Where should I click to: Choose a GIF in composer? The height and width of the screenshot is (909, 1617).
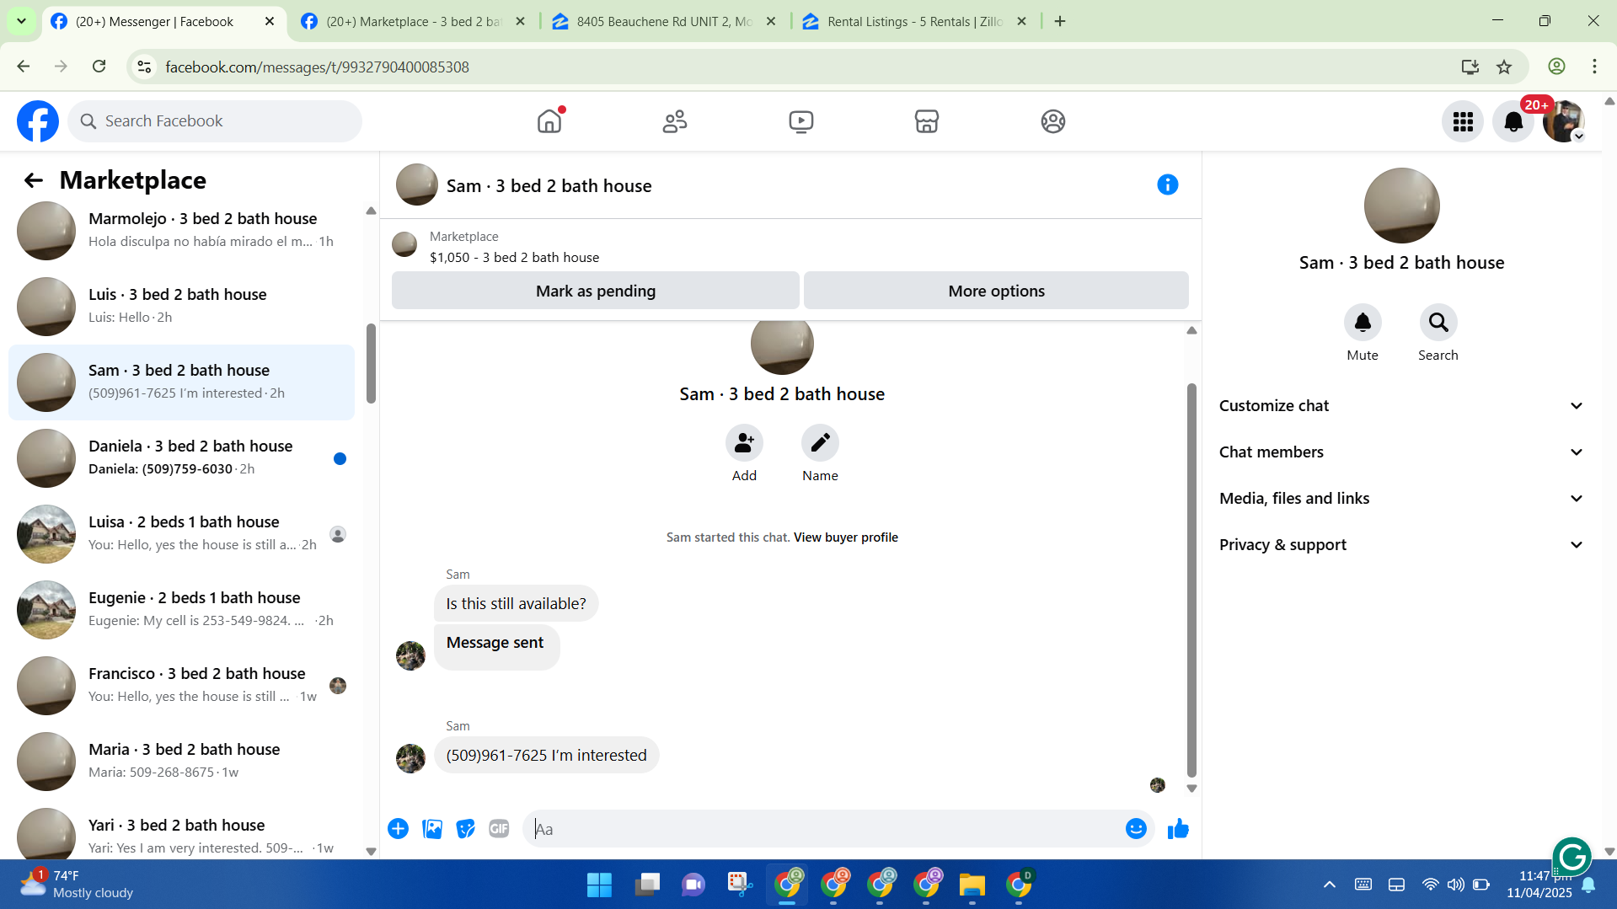coord(499,829)
